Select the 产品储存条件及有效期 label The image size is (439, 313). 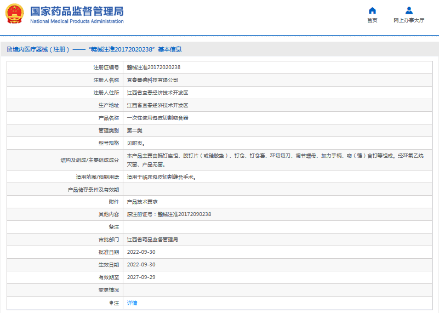pos(93,190)
